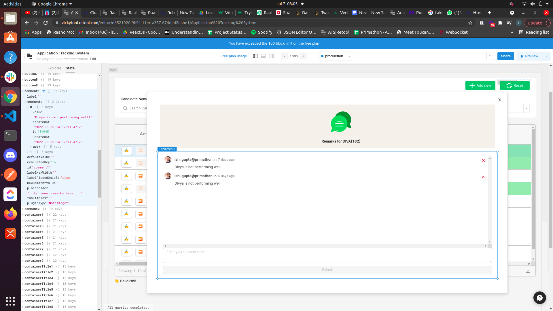Expand container1 in state tree

pos(23,215)
